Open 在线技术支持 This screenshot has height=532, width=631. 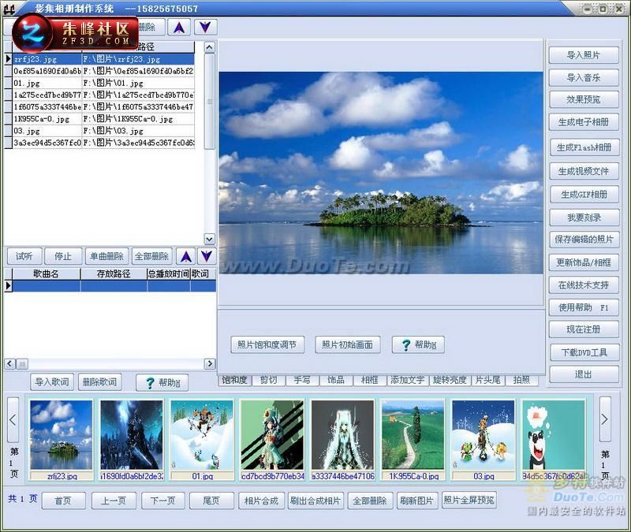(584, 285)
